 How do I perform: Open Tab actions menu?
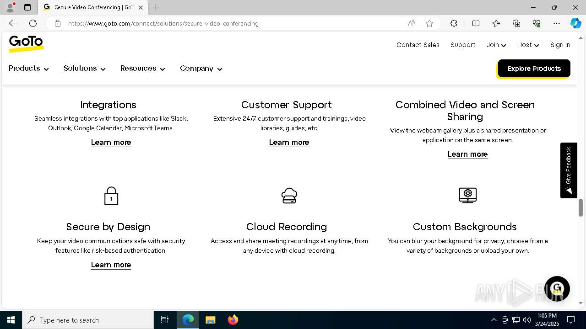point(27,7)
